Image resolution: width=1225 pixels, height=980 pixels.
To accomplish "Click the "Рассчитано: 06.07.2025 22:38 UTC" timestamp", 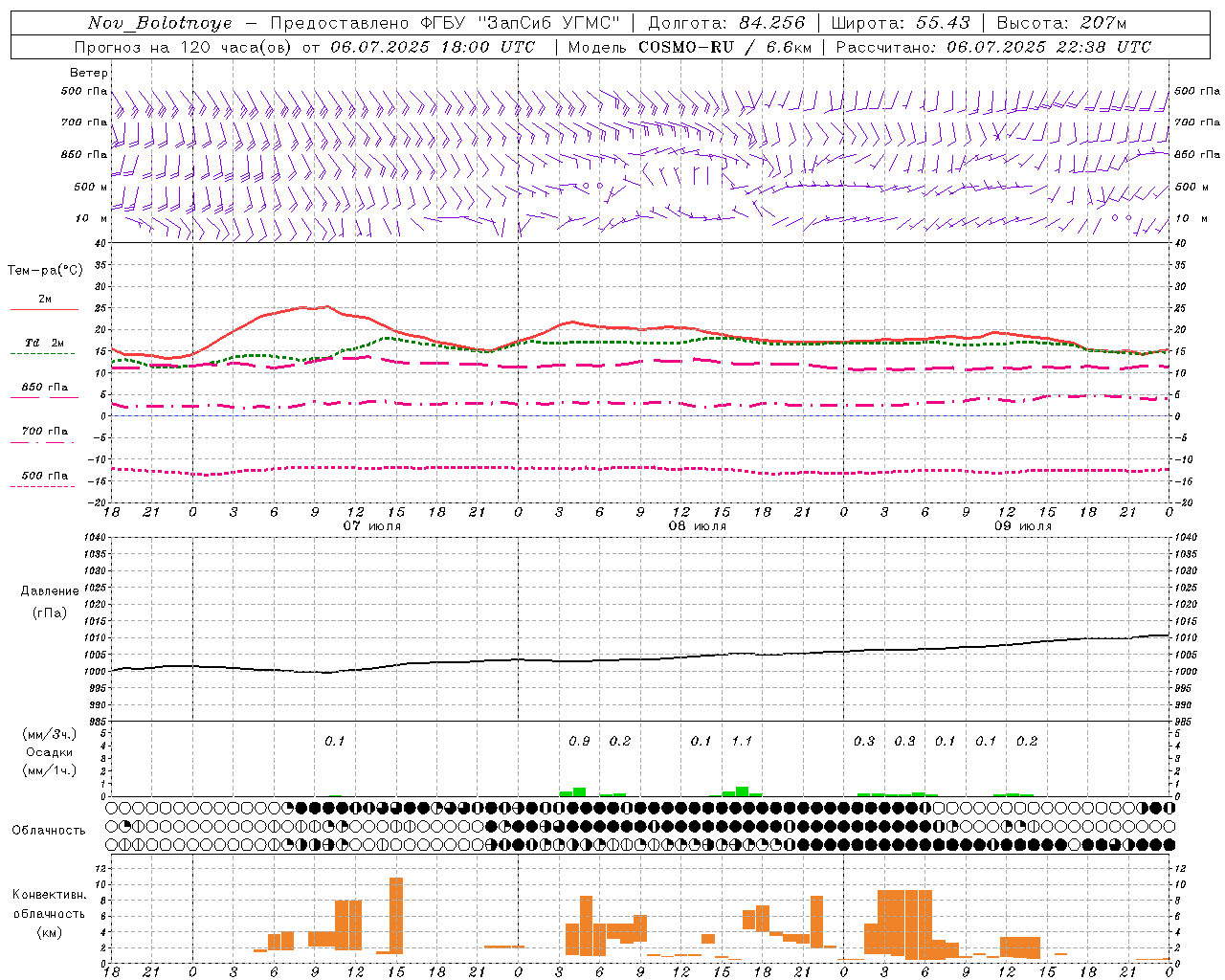I will click(x=993, y=47).
